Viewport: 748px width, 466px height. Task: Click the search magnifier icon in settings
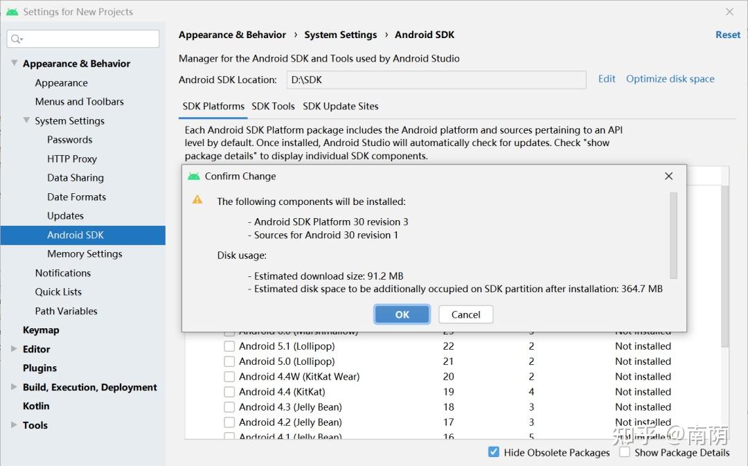(x=17, y=39)
